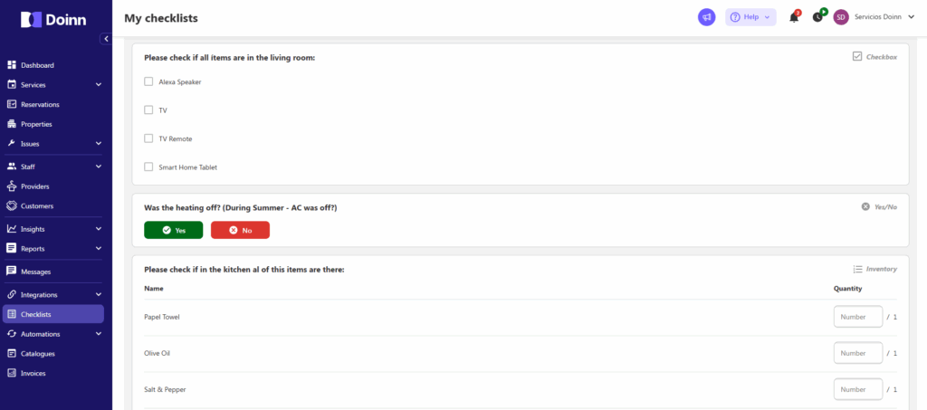
Task: Click the megaphone announcements icon
Action: point(706,17)
